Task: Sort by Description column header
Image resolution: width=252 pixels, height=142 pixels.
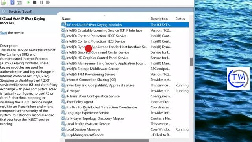Action: pos(159,19)
